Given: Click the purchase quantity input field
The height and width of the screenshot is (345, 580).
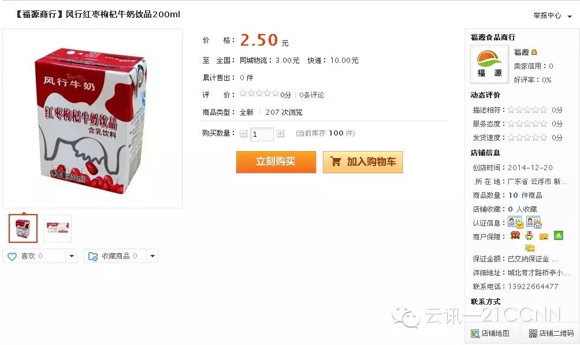Looking at the screenshot, I should coord(262,134).
